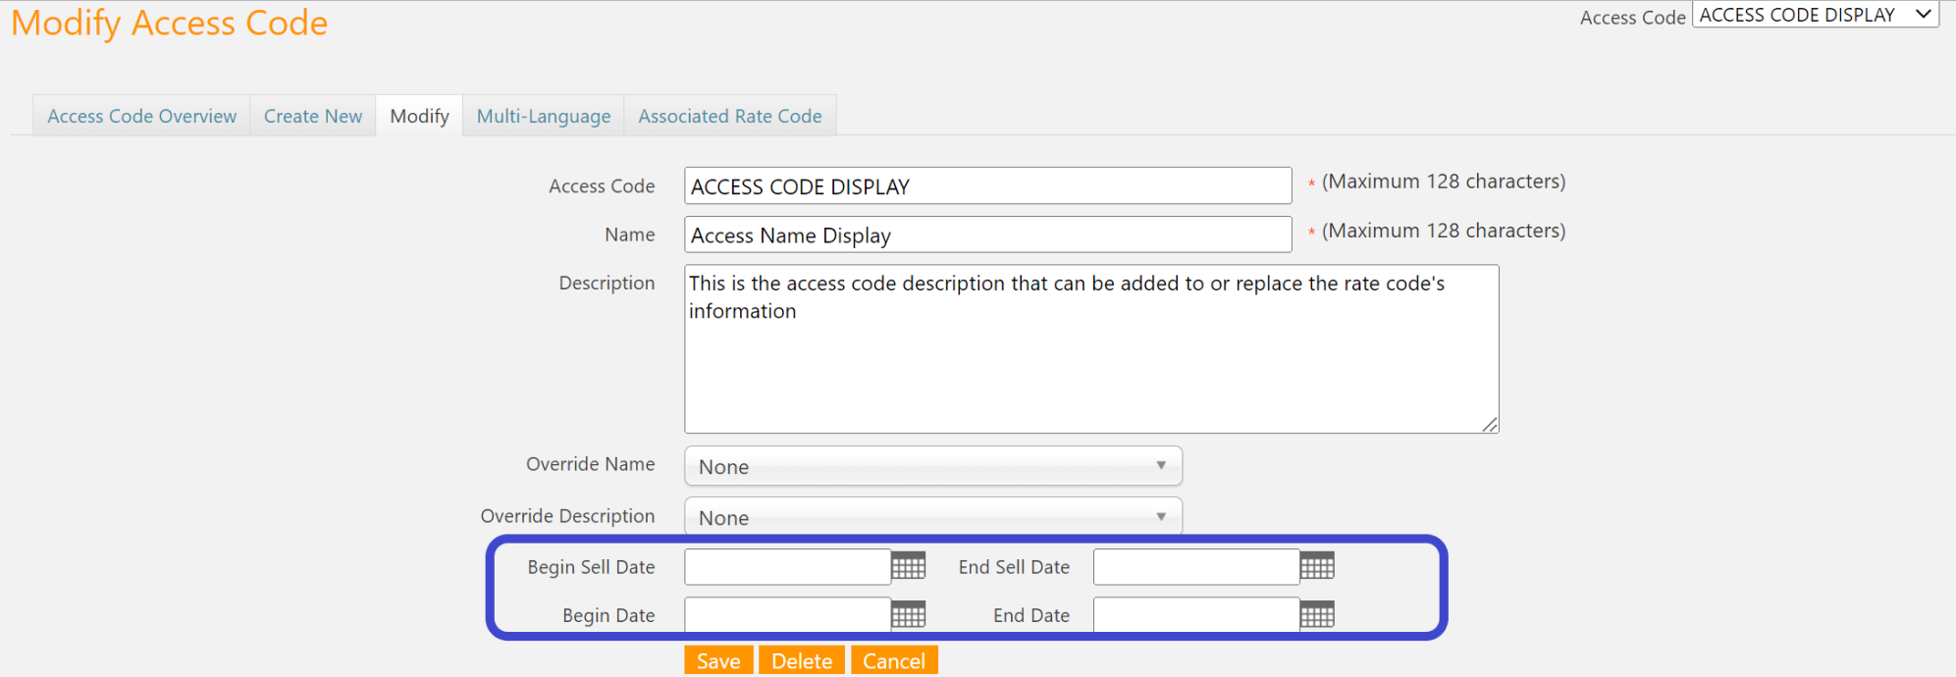Go to the Multi-Language tab
Image resolution: width=1956 pixels, height=677 pixels.
[x=544, y=116]
